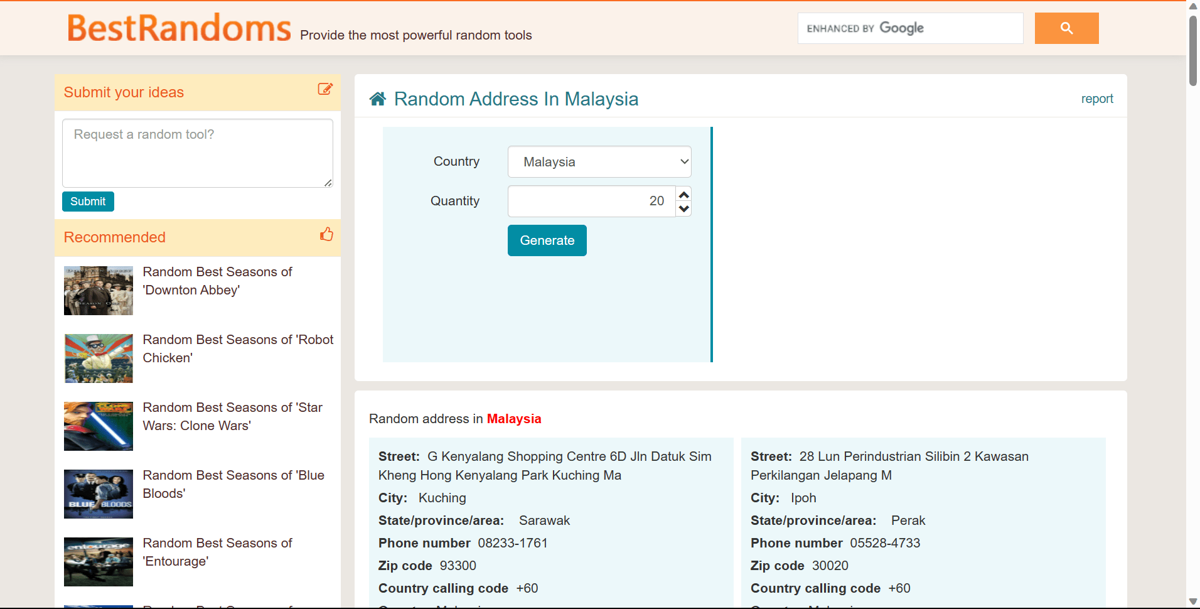The height and width of the screenshot is (609, 1200).
Task: Open Random Best Seasons of 'Robot Chicken' link
Action: 238,349
